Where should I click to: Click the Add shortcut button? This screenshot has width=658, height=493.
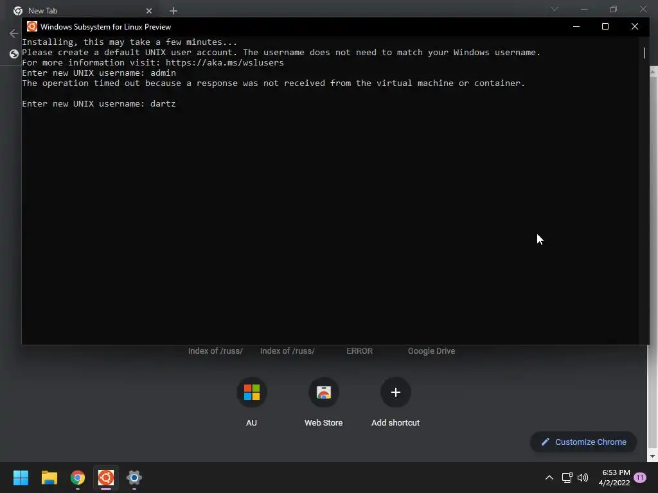[x=395, y=401]
